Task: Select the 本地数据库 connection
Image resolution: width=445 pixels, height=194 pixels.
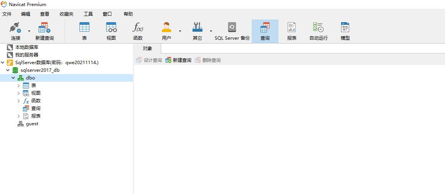Action: coord(27,47)
